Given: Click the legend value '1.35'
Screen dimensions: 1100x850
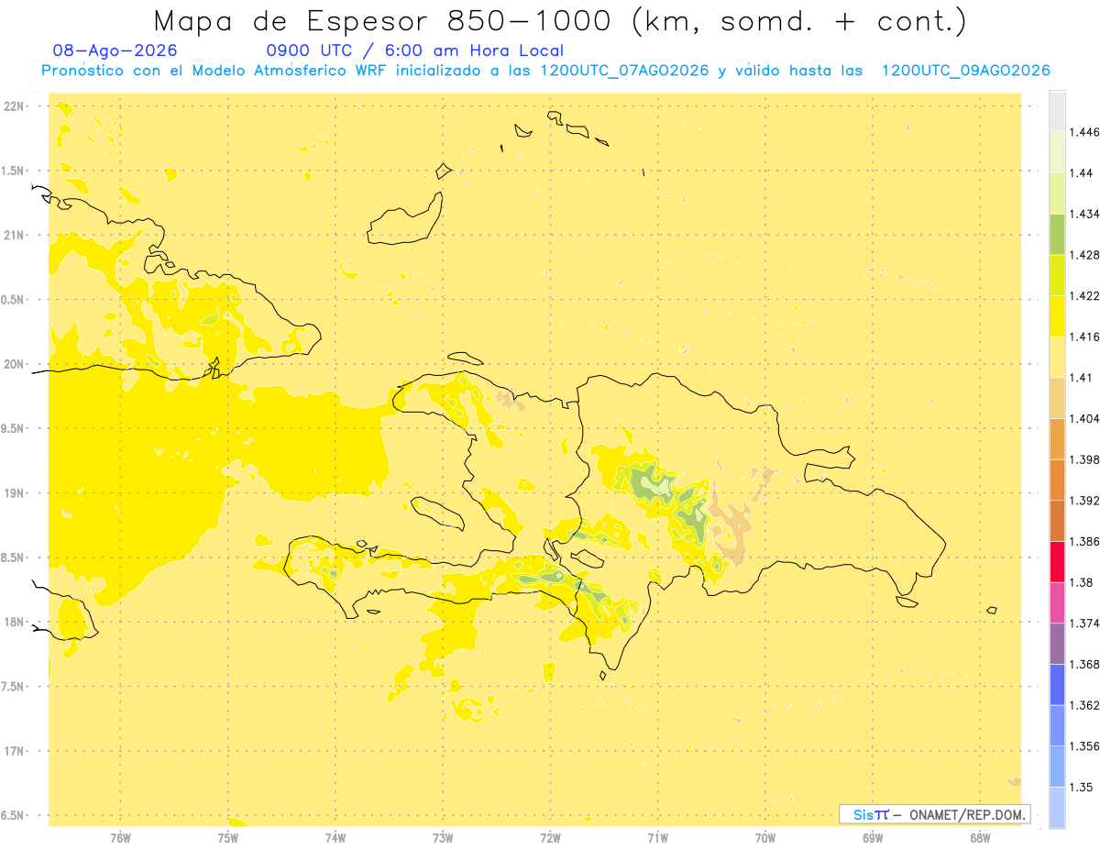Looking at the screenshot, I should pyautogui.click(x=1081, y=787).
